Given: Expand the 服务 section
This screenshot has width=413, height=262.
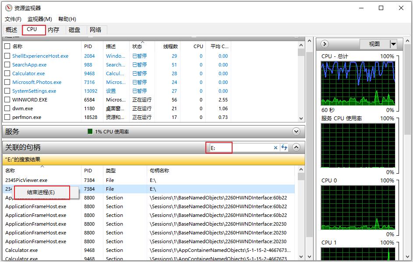Looking at the screenshot, I should click(x=297, y=131).
